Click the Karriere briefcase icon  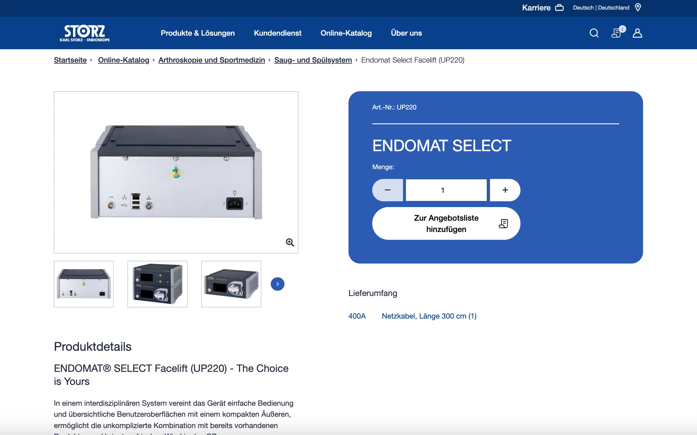click(559, 8)
